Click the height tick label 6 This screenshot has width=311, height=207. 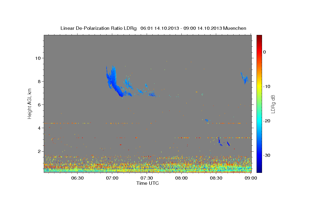coord(39,105)
